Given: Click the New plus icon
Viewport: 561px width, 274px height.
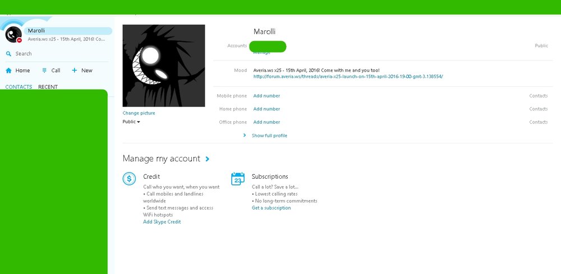Looking at the screenshot, I should [75, 71].
